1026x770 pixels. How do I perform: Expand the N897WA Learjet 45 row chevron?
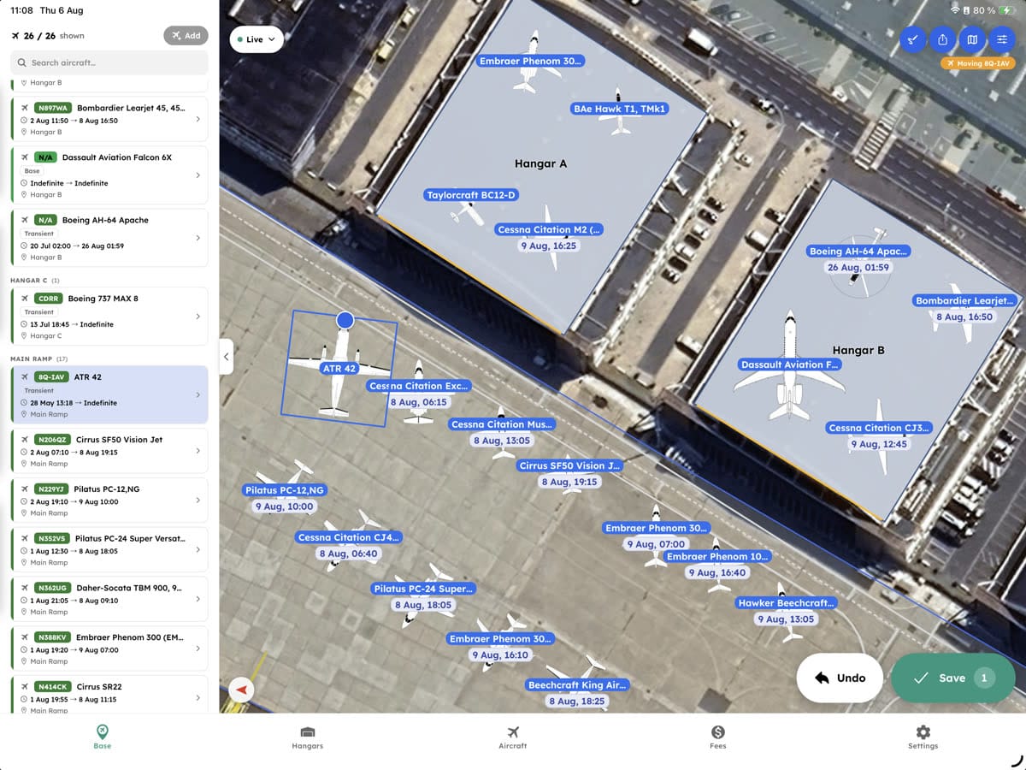(198, 119)
